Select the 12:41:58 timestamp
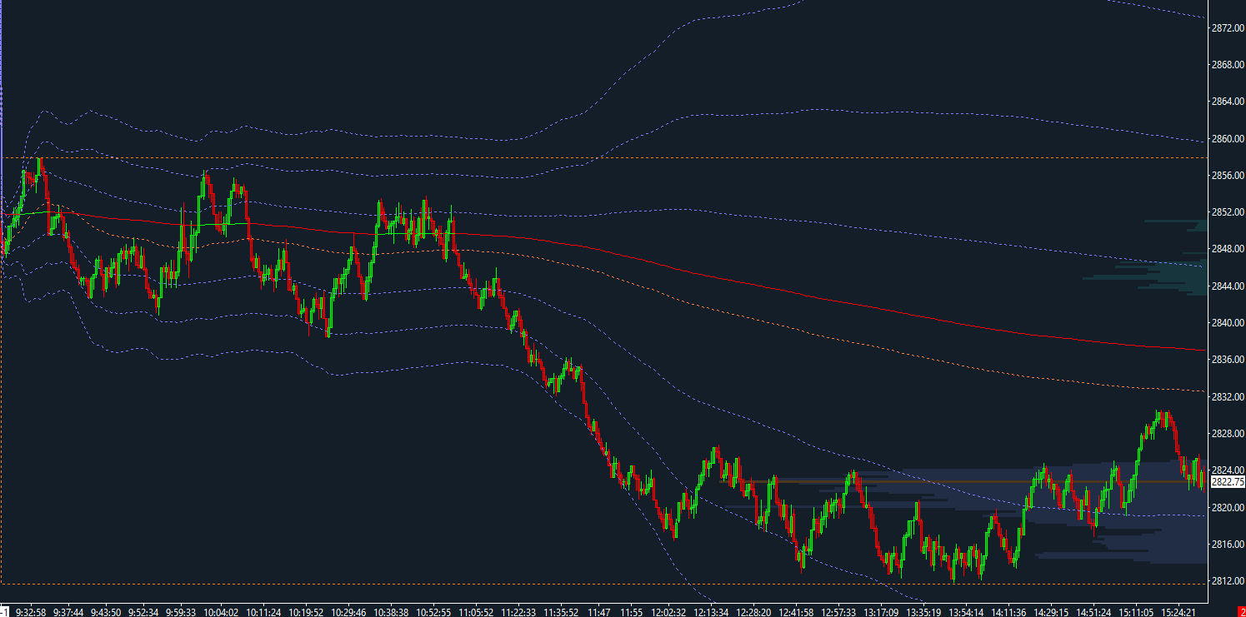Viewport: 1246px width, 617px height. 795,612
